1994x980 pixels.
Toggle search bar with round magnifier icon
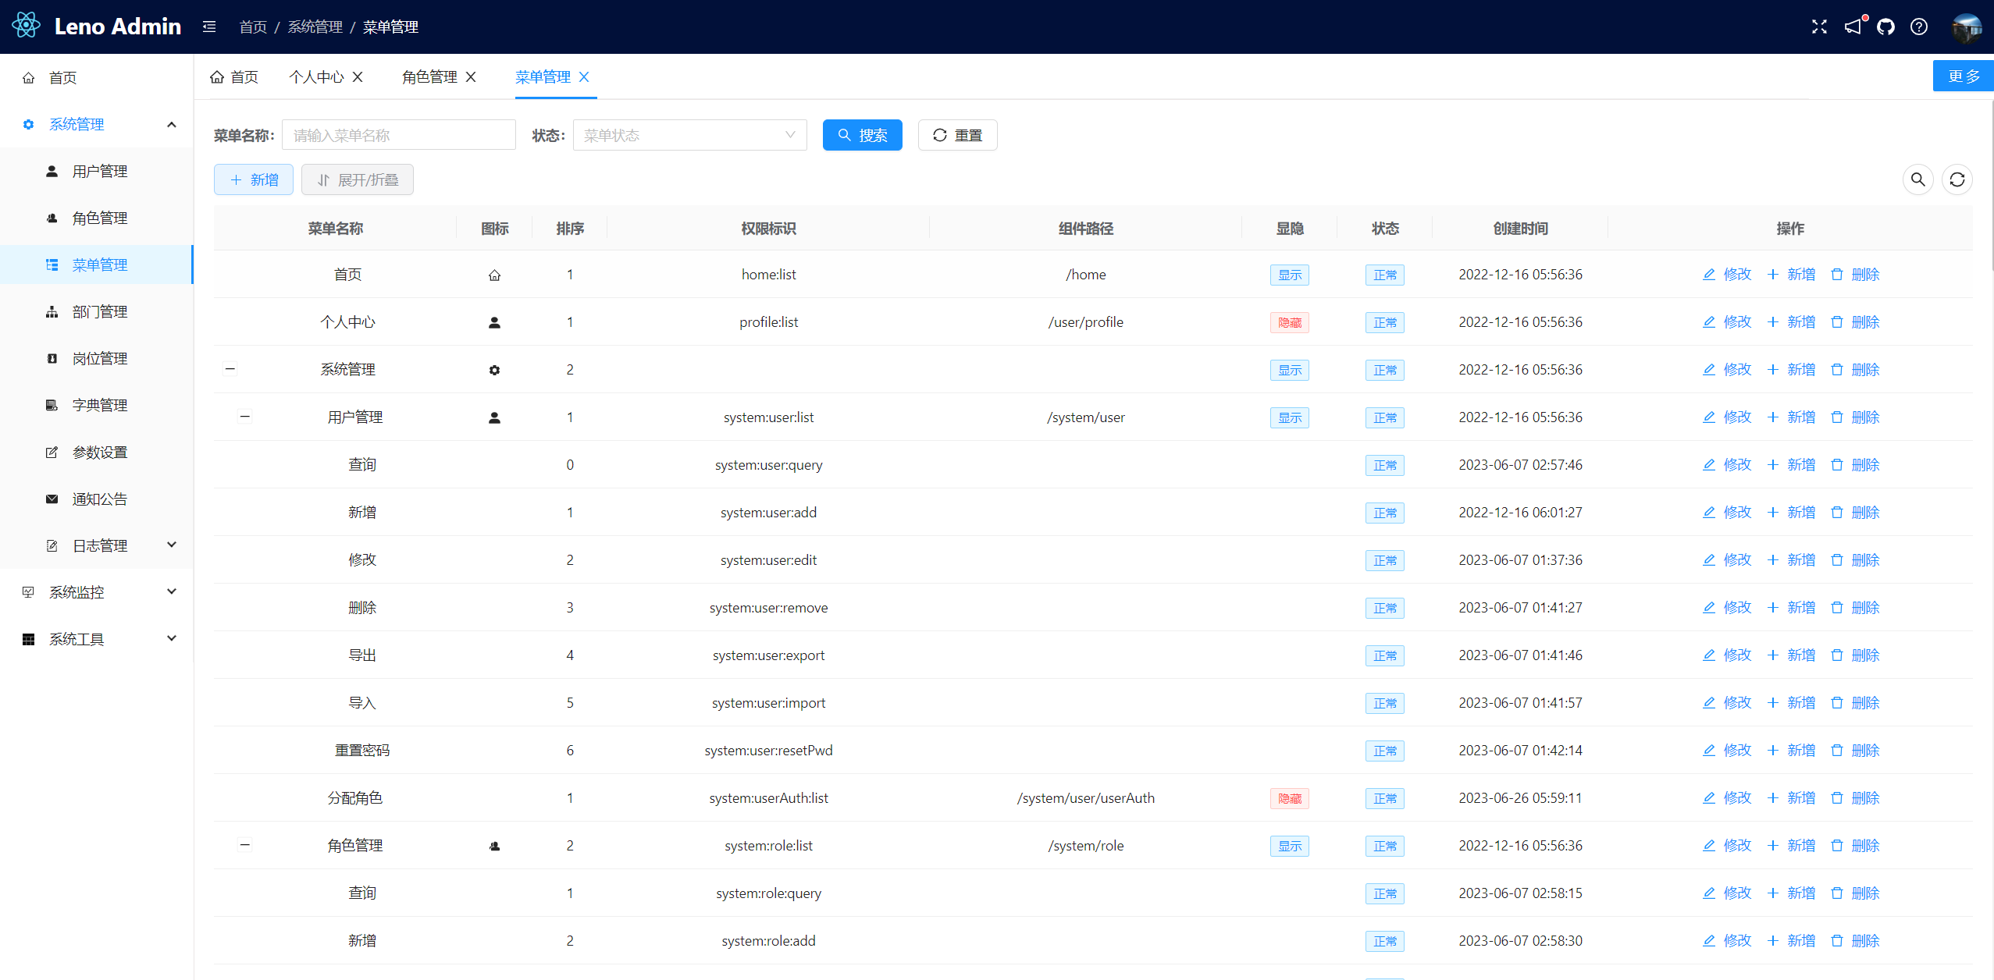pyautogui.click(x=1917, y=180)
